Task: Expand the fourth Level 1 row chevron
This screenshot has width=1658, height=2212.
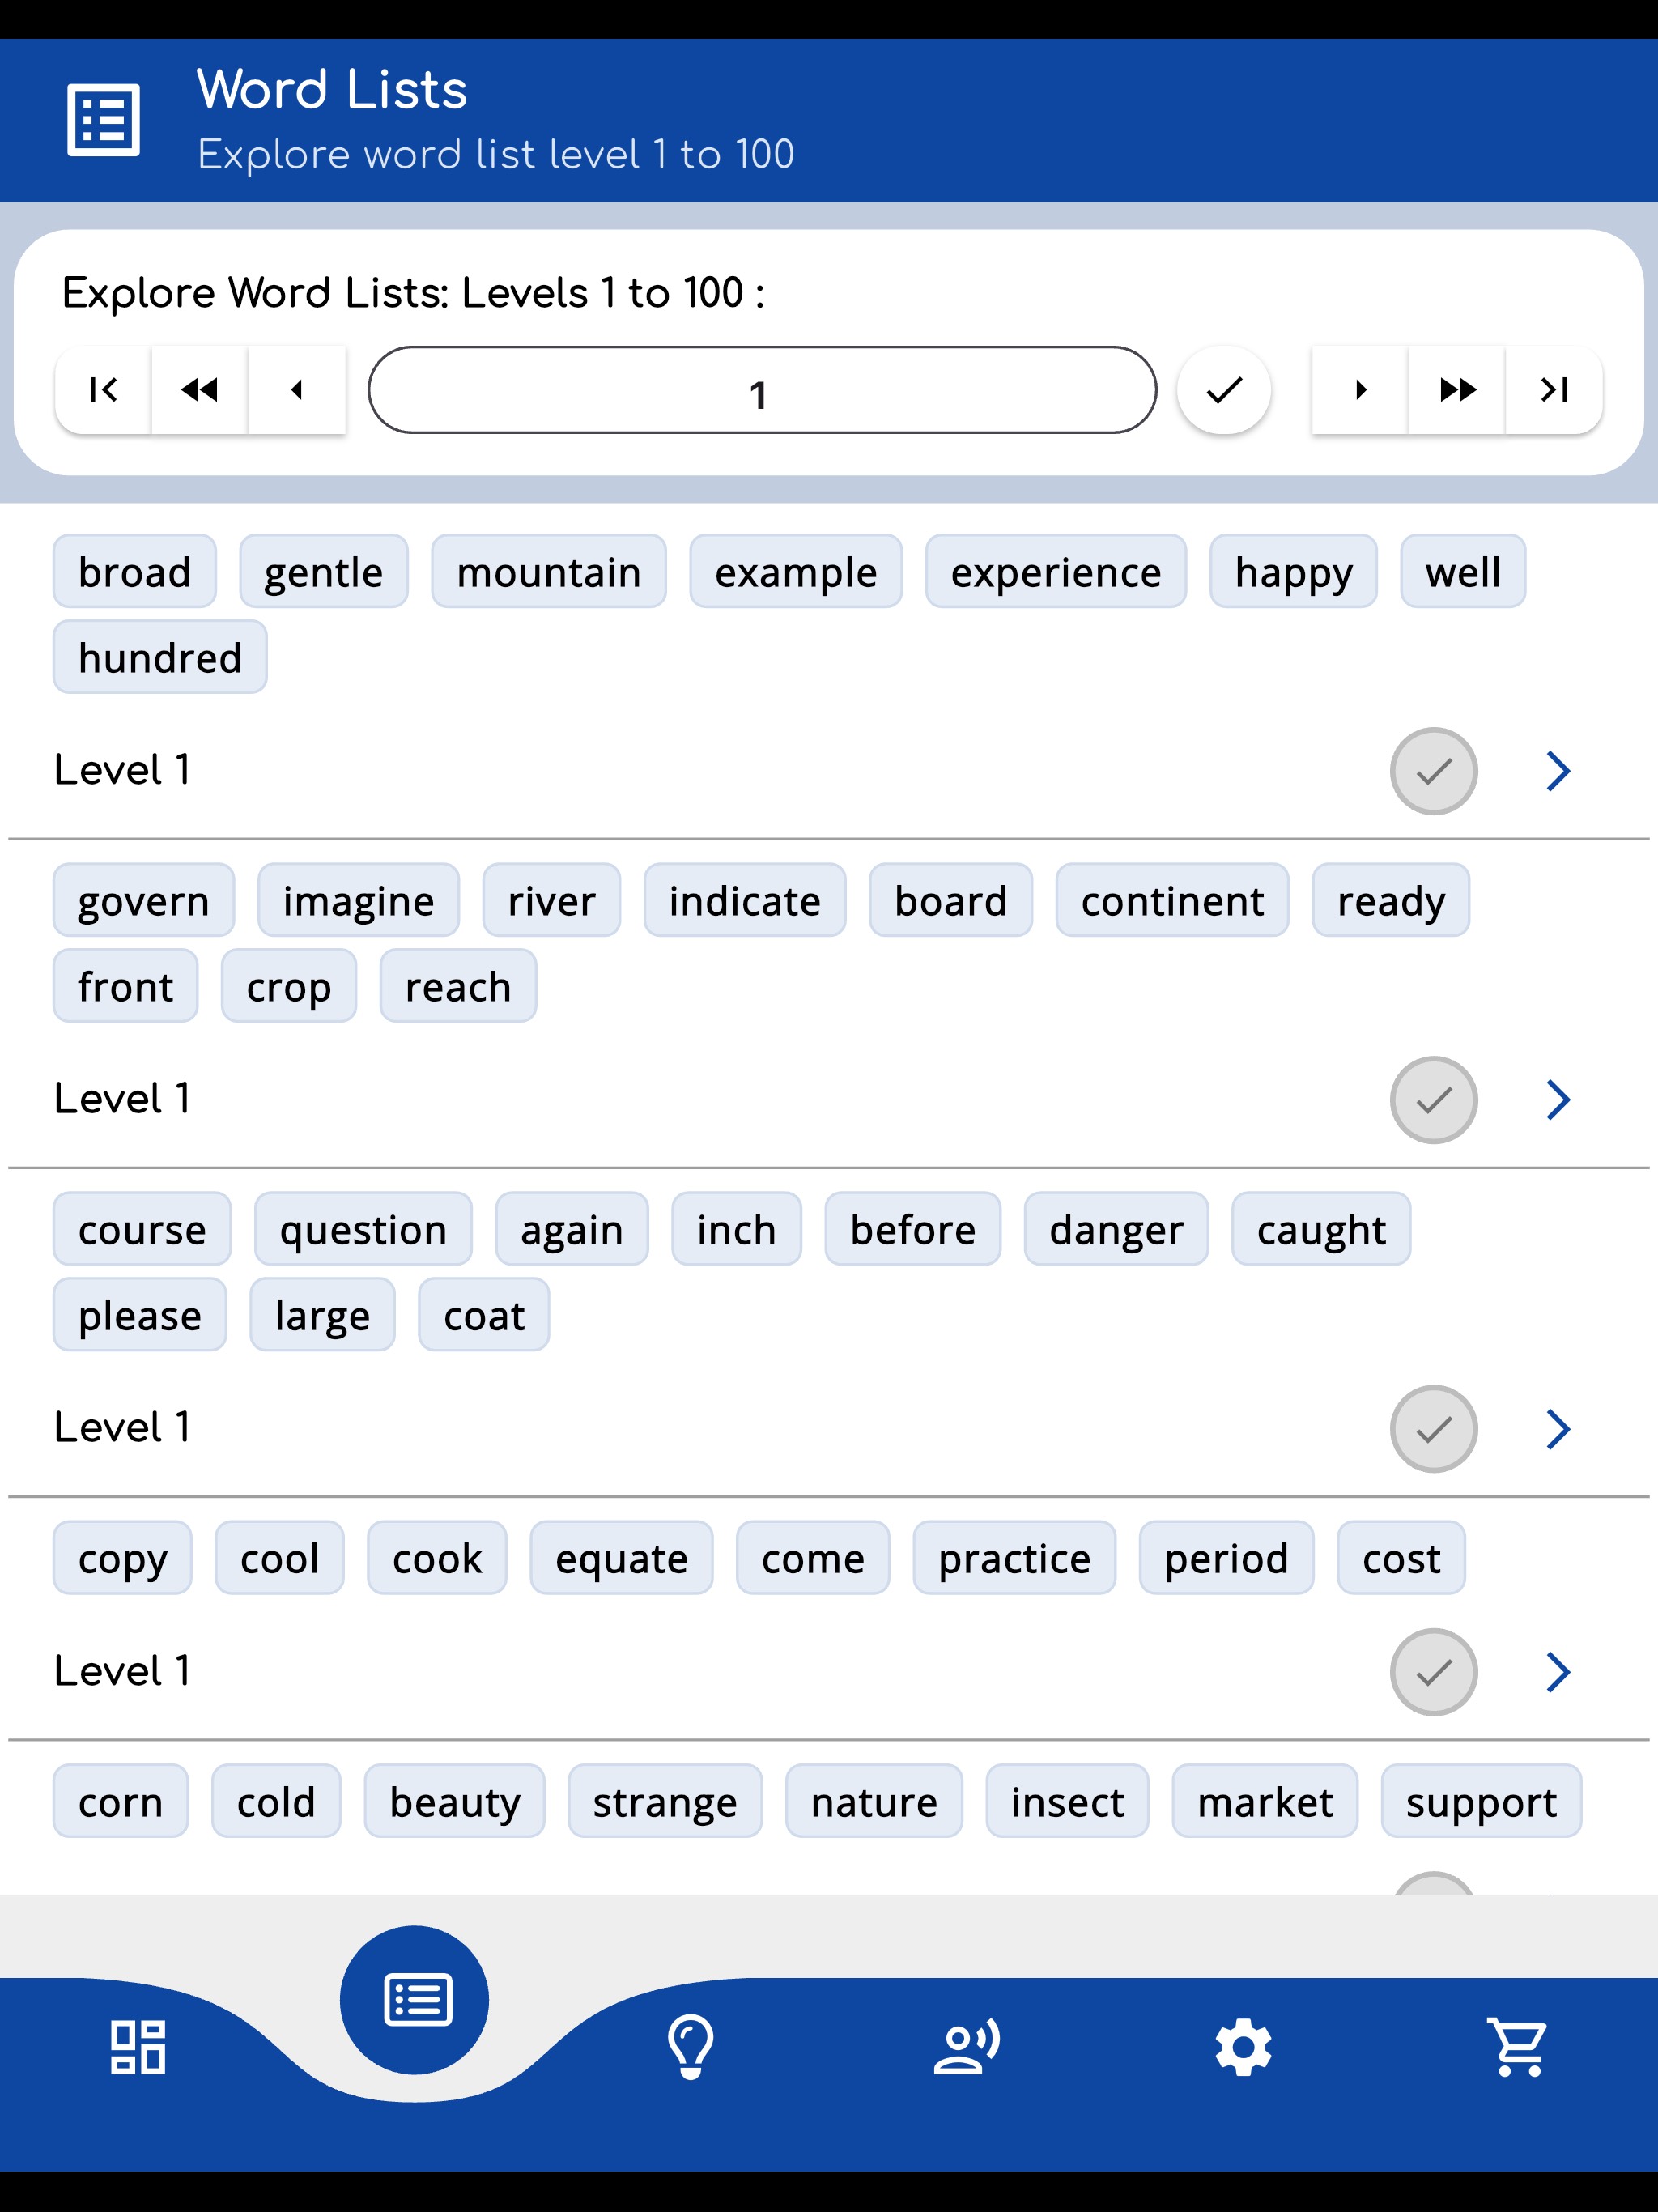Action: (1559, 1671)
